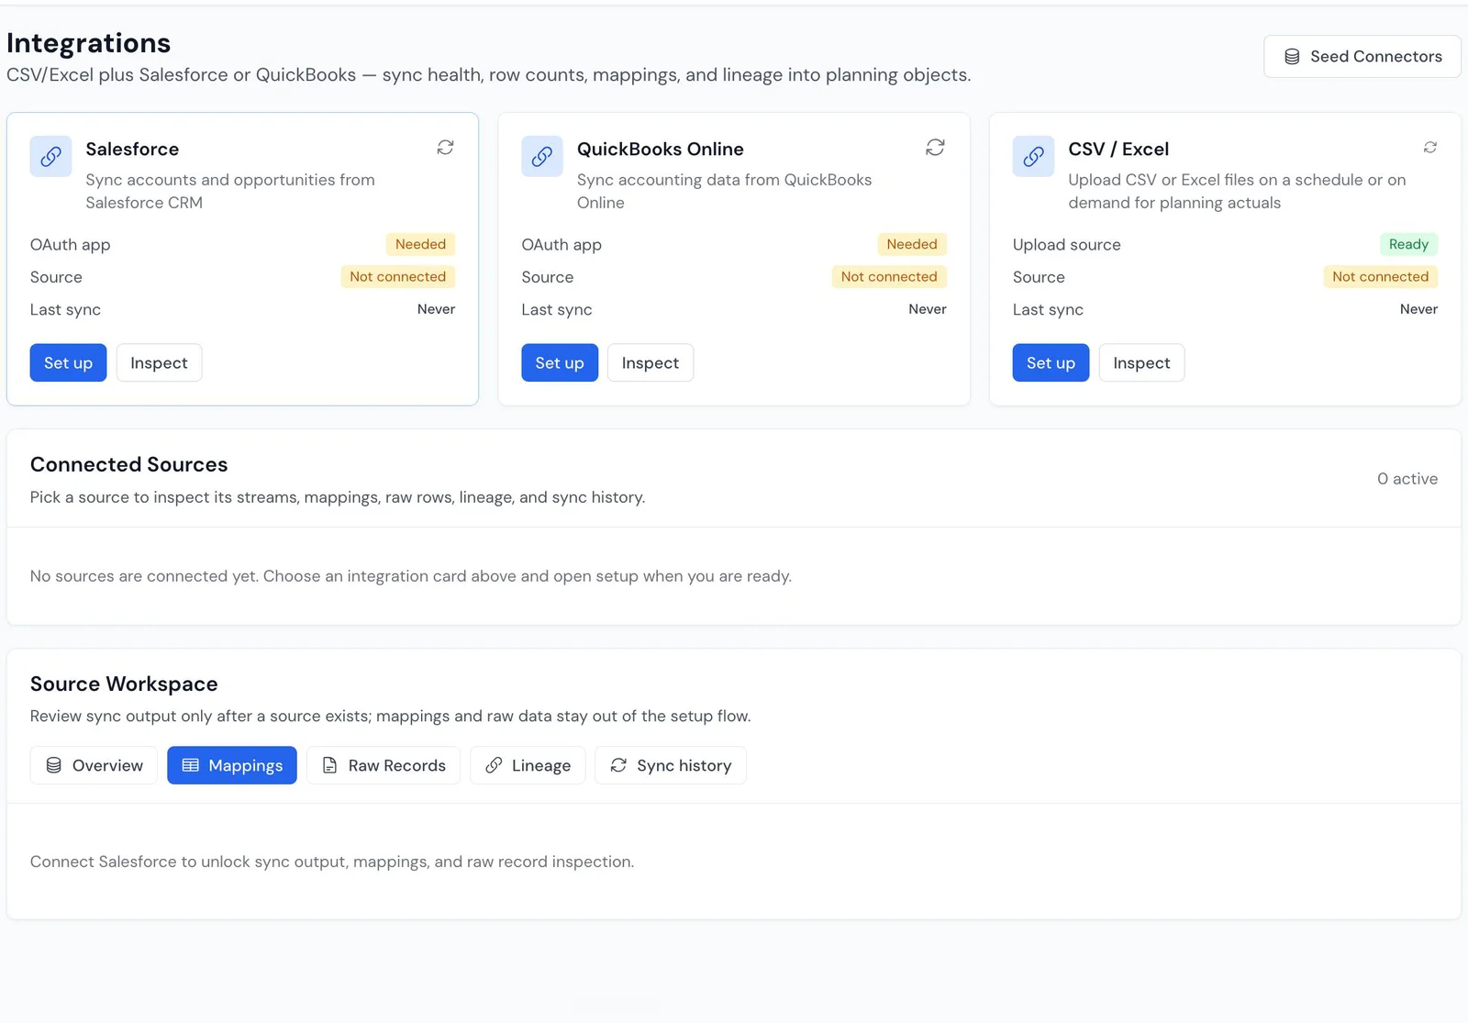Click QuickBooks Last sync 'Never' value

pos(928,309)
